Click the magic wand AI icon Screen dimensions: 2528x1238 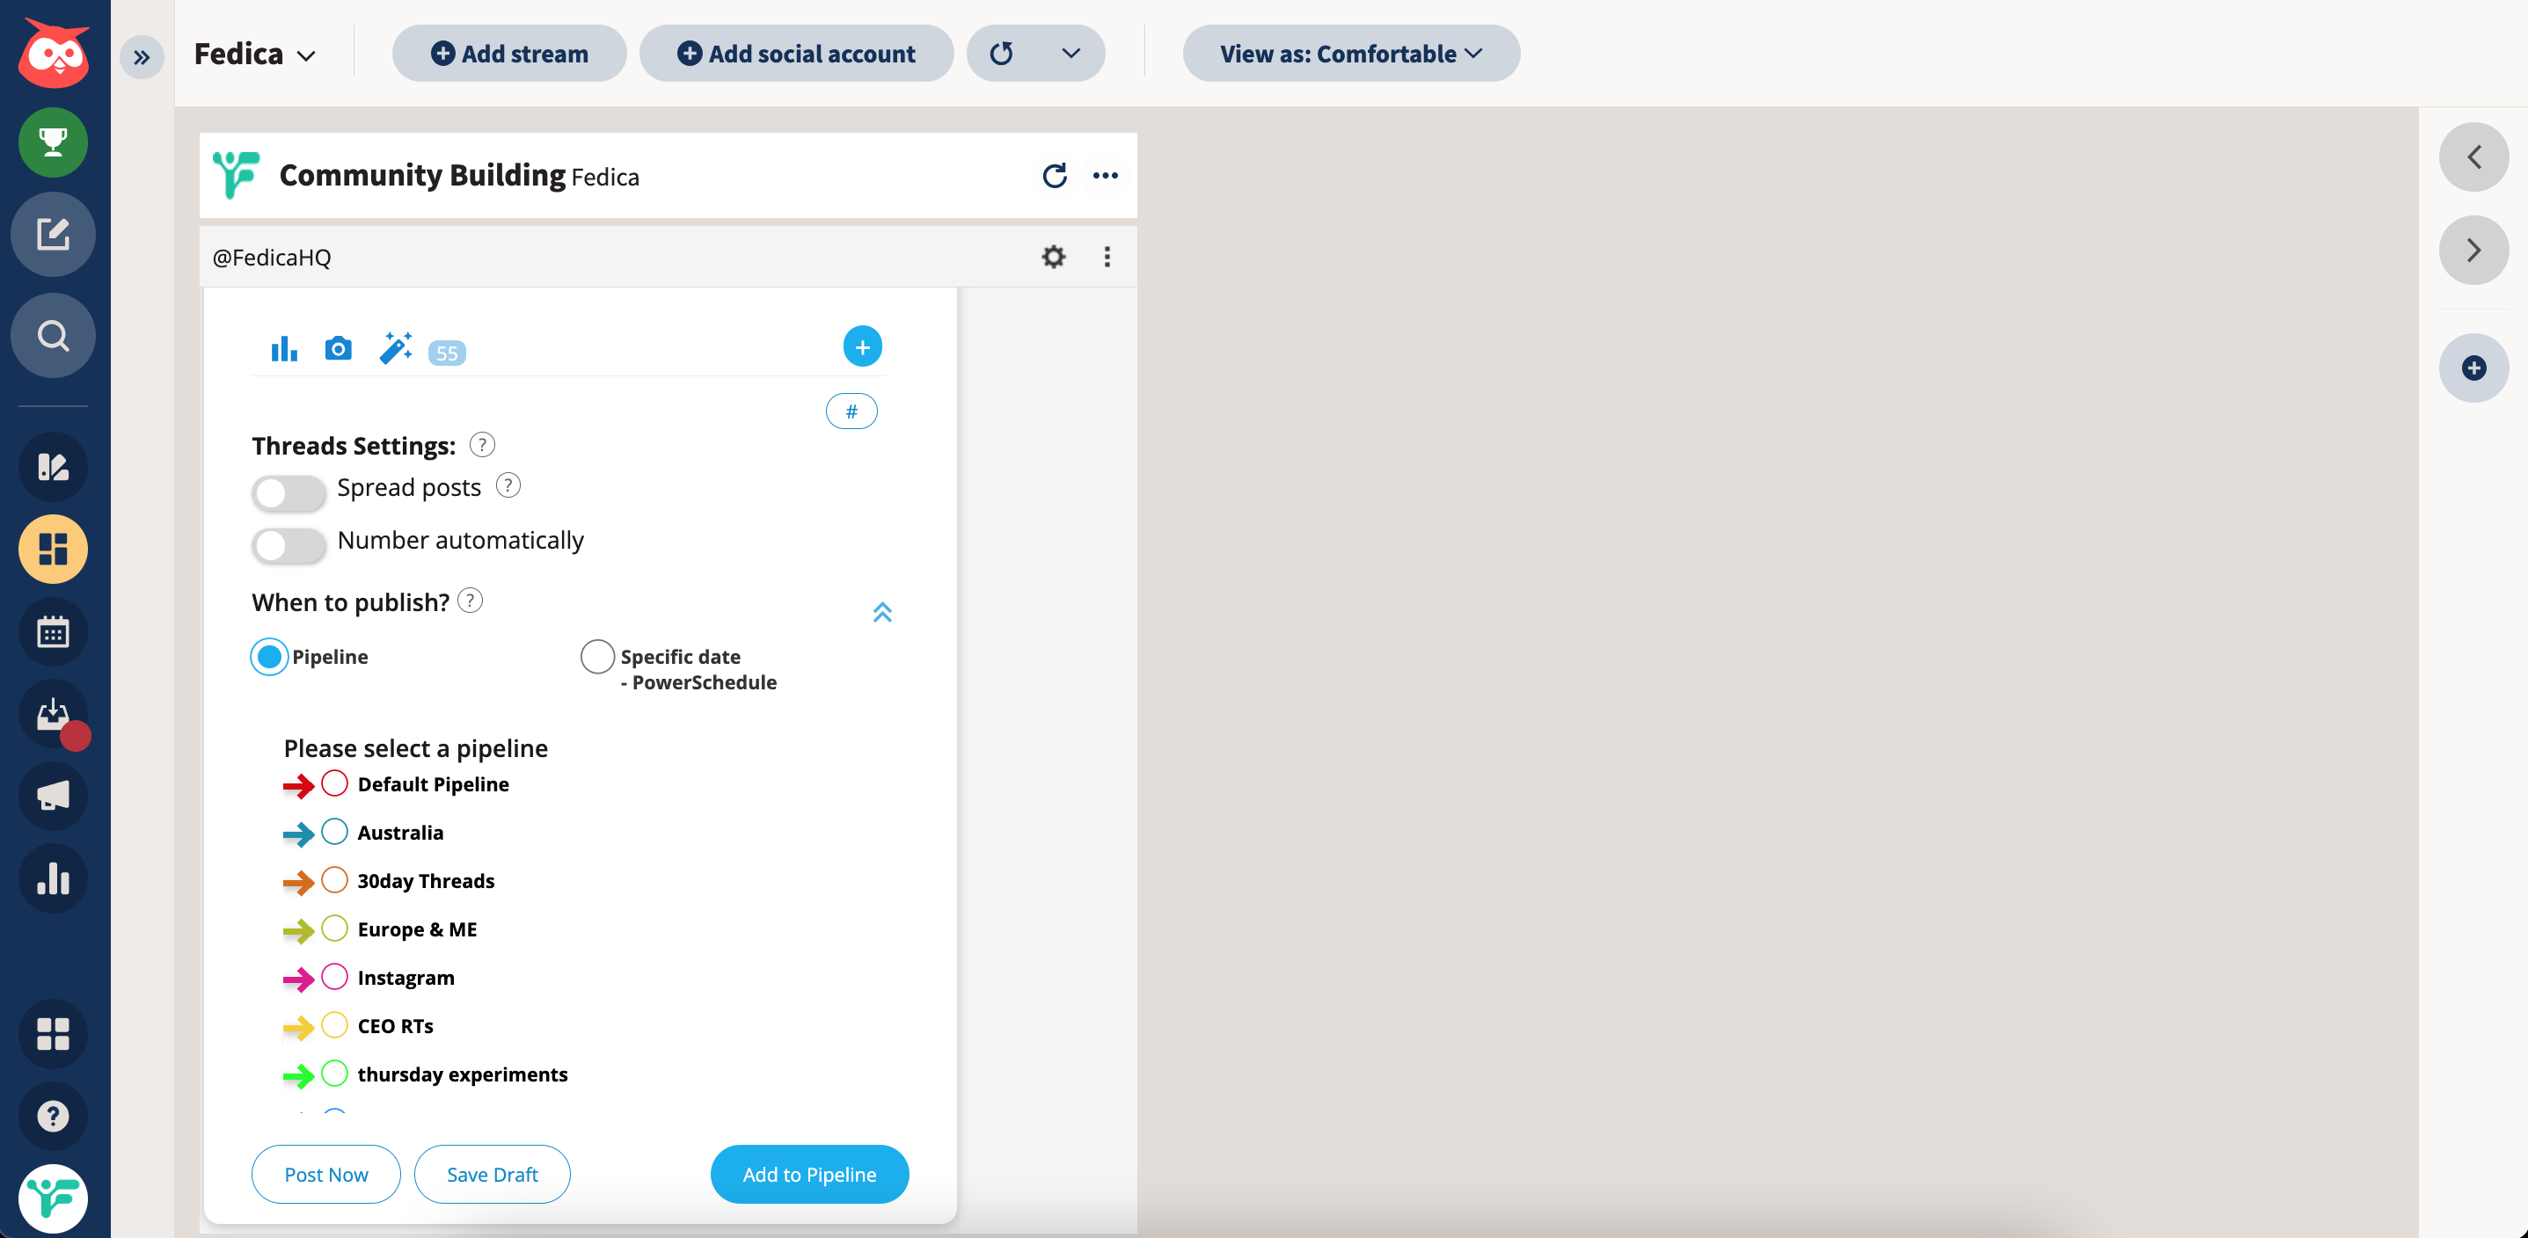tap(396, 348)
